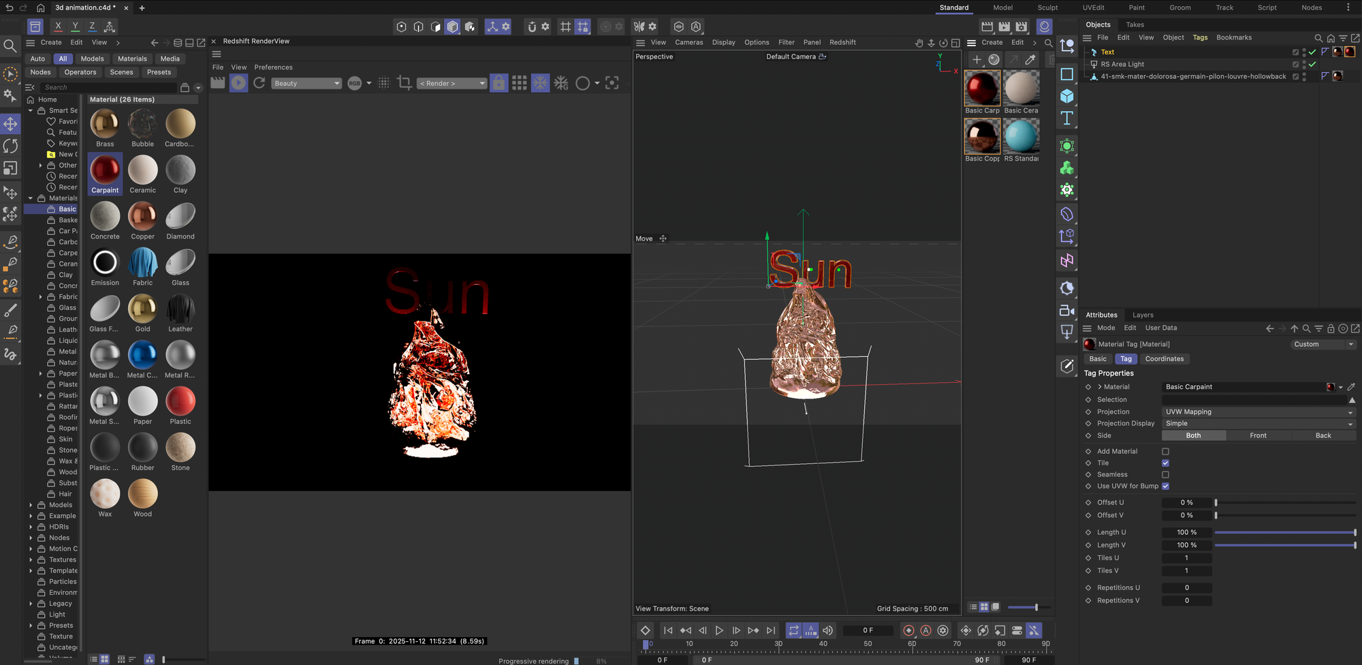The height and width of the screenshot is (665, 1362).
Task: Select the Rotate tool in left toolbar
Action: point(11,146)
